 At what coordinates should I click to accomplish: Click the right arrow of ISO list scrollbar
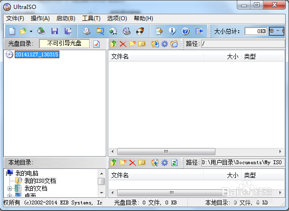pyautogui.click(x=280, y=152)
